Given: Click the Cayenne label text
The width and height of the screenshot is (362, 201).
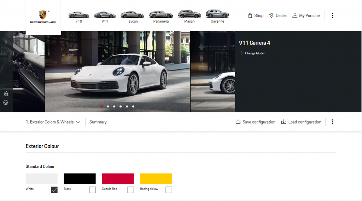Looking at the screenshot, I should [x=217, y=21].
